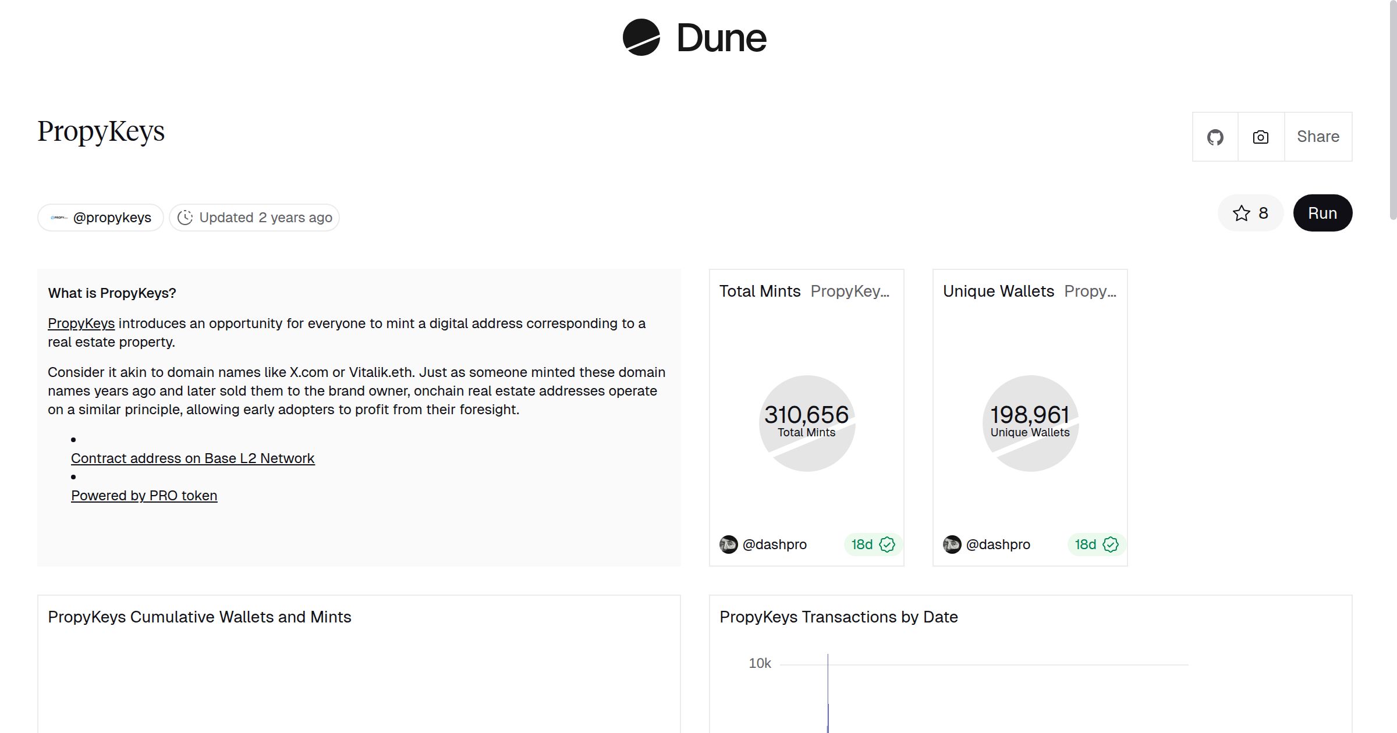1397x733 pixels.
Task: Open the PropyKeys hyperlink in description
Action: coord(81,323)
